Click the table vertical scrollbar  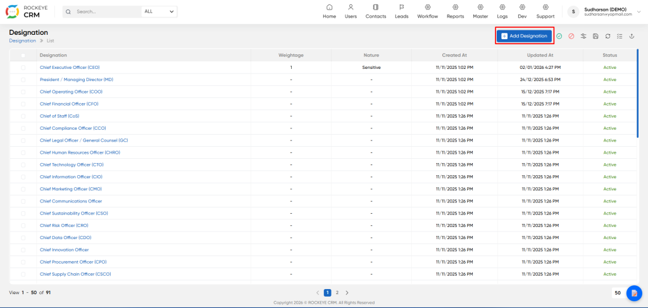pos(638,94)
